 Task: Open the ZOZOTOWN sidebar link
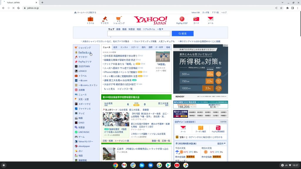84,66
